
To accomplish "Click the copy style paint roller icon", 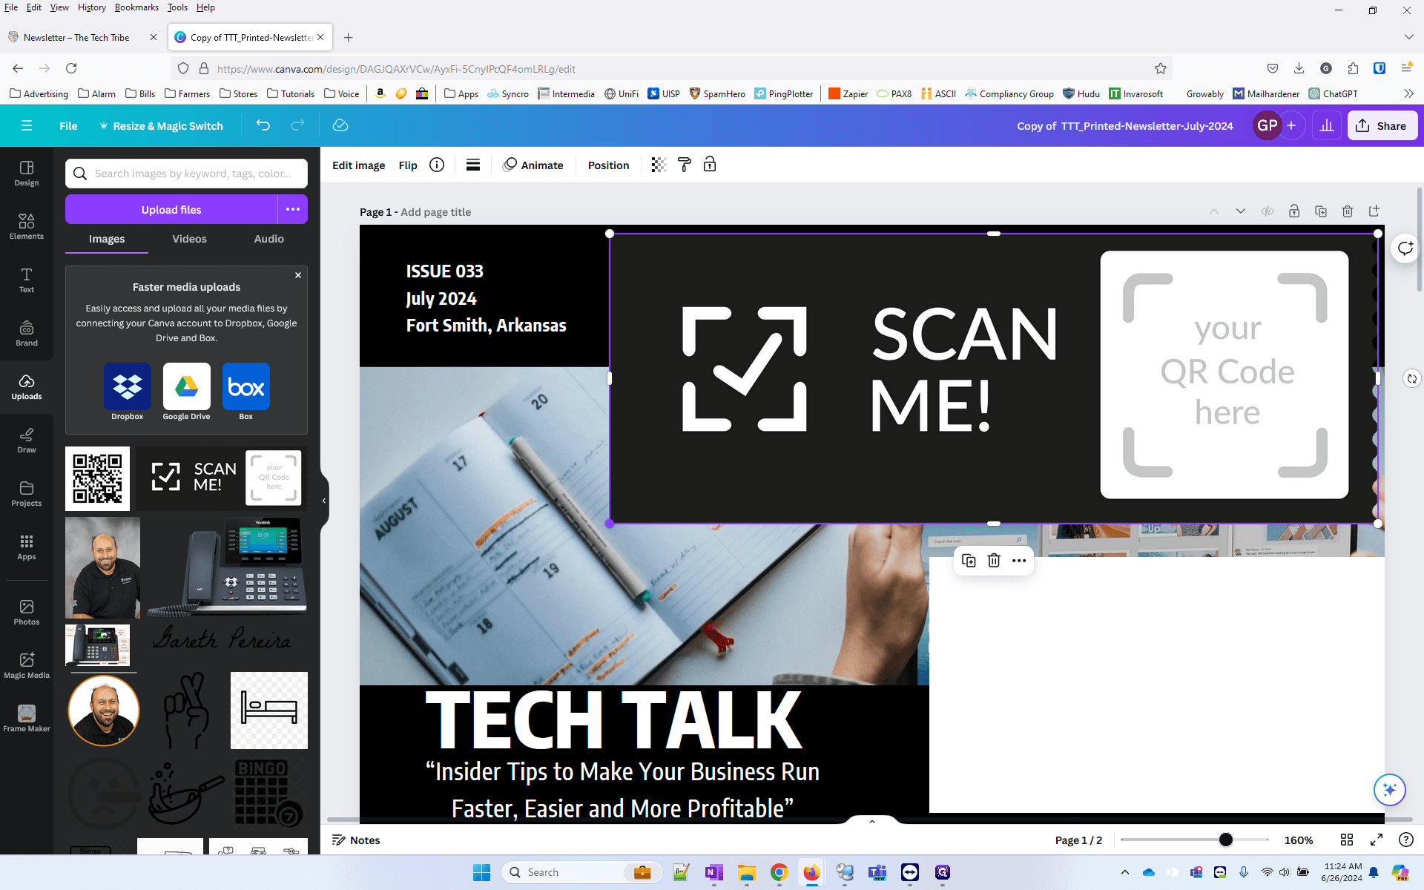I will point(685,165).
